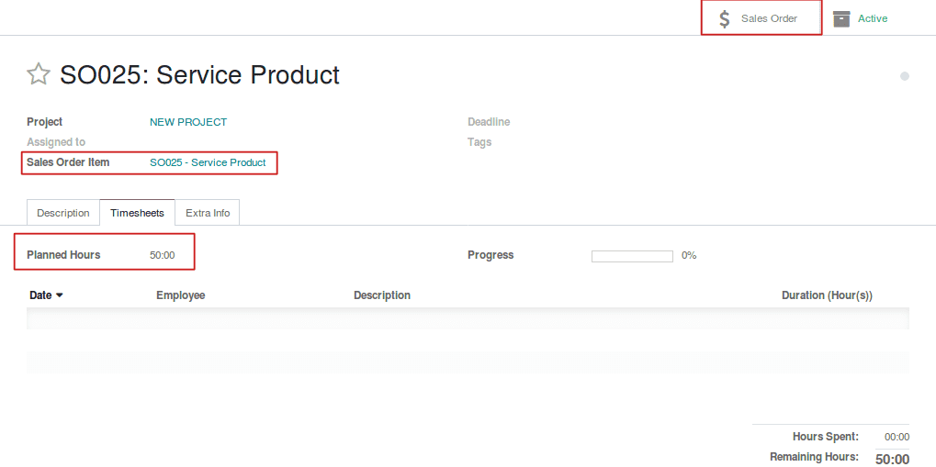The height and width of the screenshot is (467, 936).
Task: Sort by the Employee column header
Action: 181,295
